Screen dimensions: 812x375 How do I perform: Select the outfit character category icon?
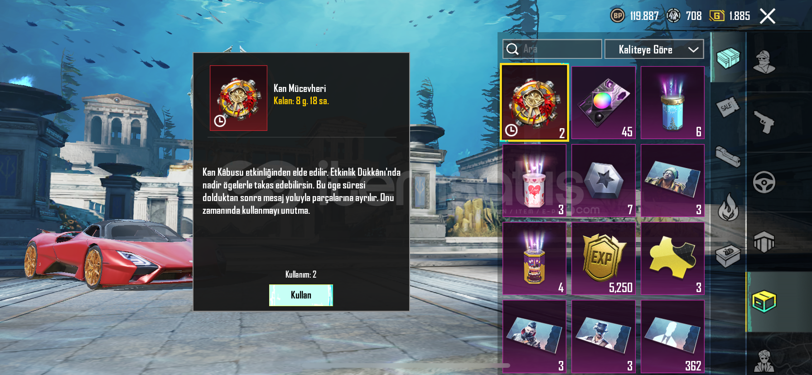(x=764, y=62)
